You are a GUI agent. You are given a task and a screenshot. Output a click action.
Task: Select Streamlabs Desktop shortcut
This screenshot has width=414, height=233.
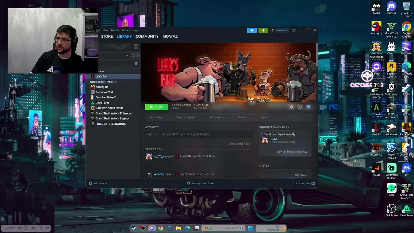click(391, 172)
